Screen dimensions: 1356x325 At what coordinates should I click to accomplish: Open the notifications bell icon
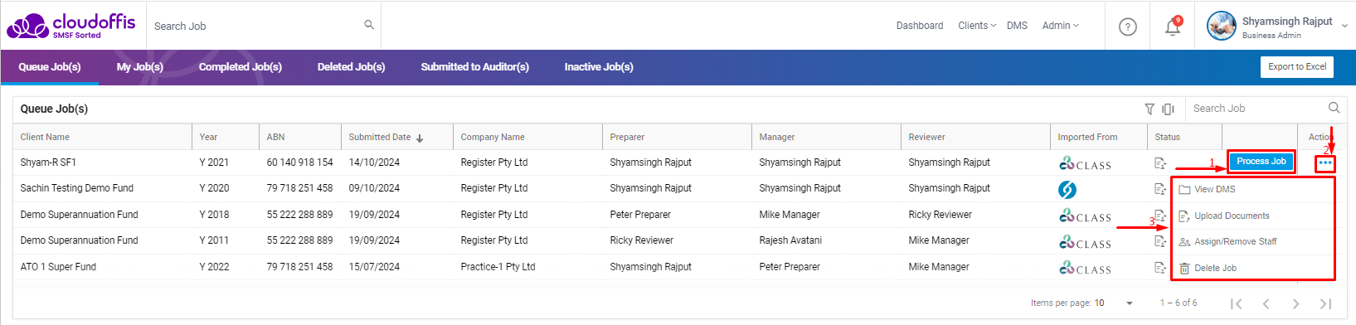pyautogui.click(x=1173, y=27)
